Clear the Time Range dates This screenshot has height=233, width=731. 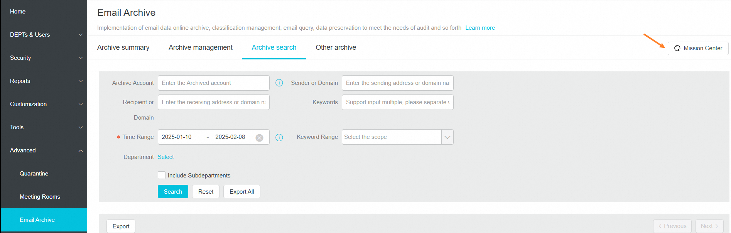pos(260,138)
